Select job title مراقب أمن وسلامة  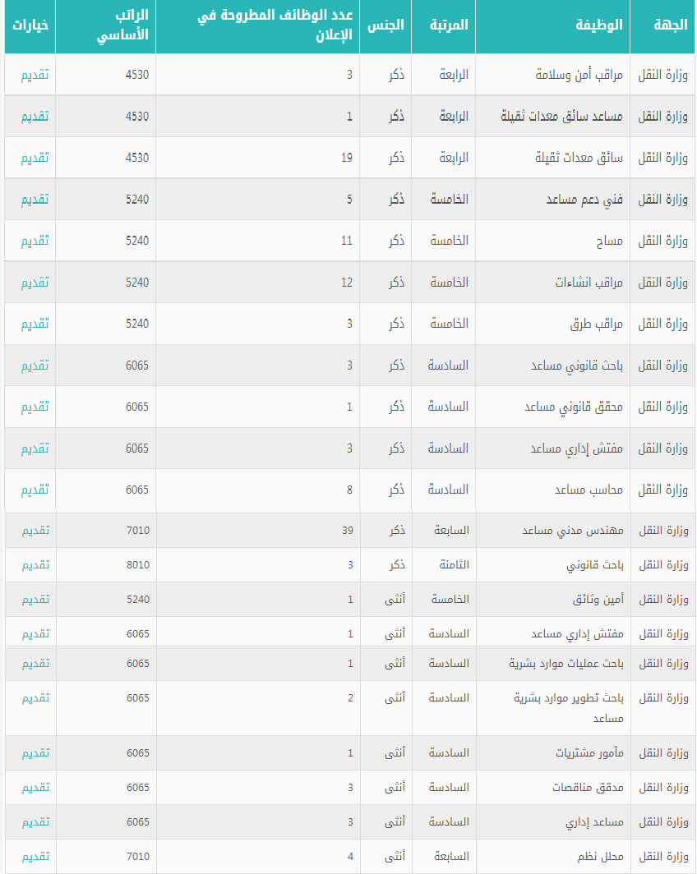click(579, 75)
